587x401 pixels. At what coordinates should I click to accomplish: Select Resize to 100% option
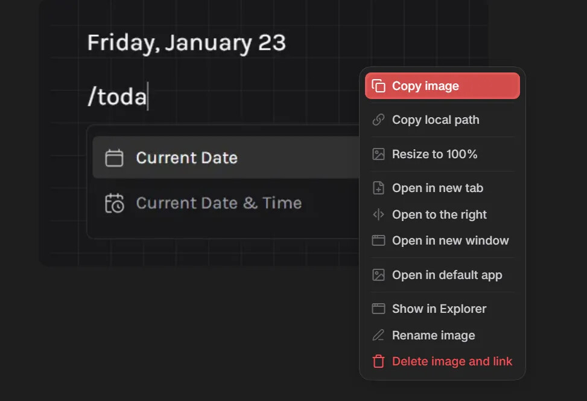click(x=434, y=154)
